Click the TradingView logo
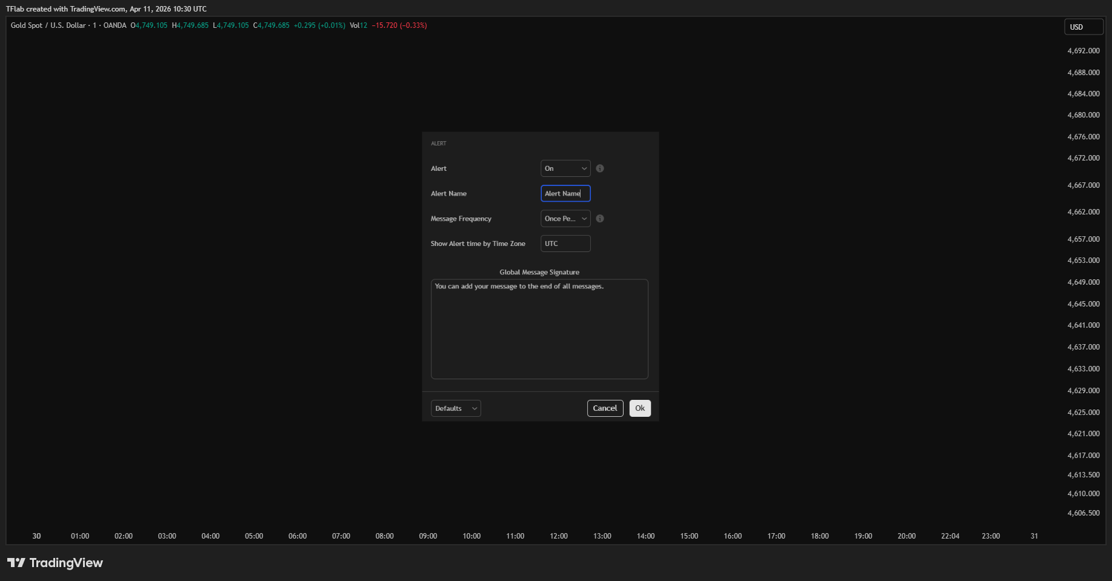The image size is (1112, 581). pos(55,563)
